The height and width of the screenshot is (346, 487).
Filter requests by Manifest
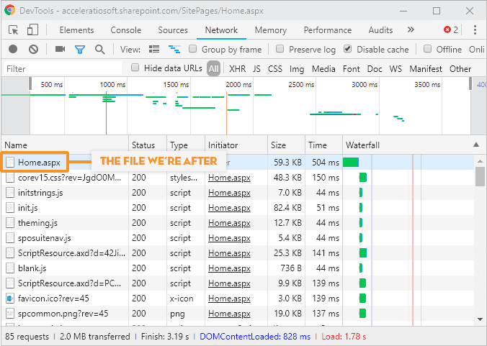(426, 69)
